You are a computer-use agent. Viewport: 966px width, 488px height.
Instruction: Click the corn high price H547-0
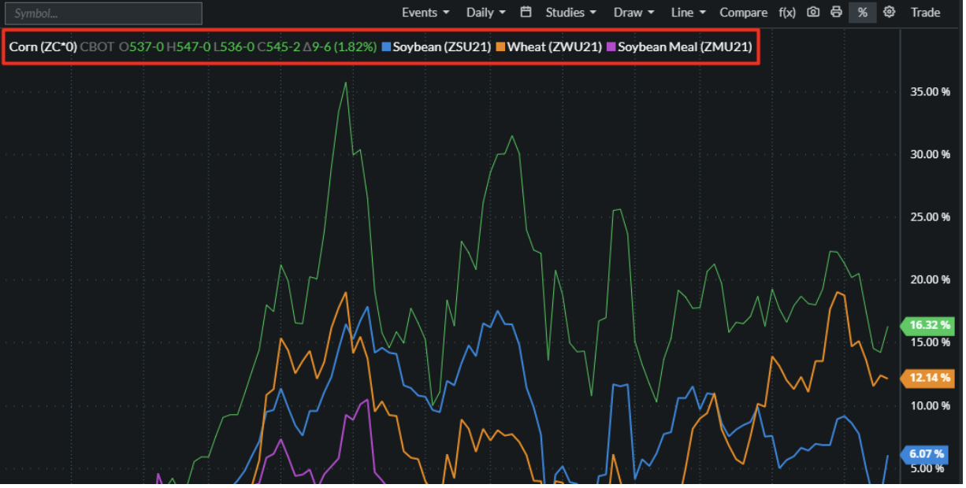188,47
